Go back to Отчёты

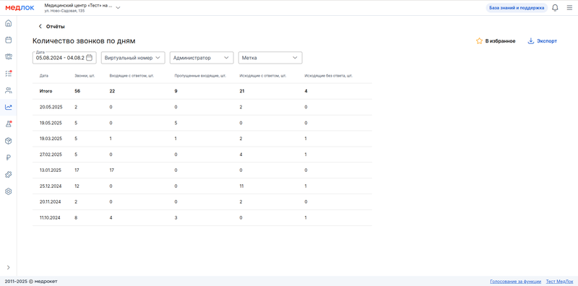pyautogui.click(x=51, y=27)
